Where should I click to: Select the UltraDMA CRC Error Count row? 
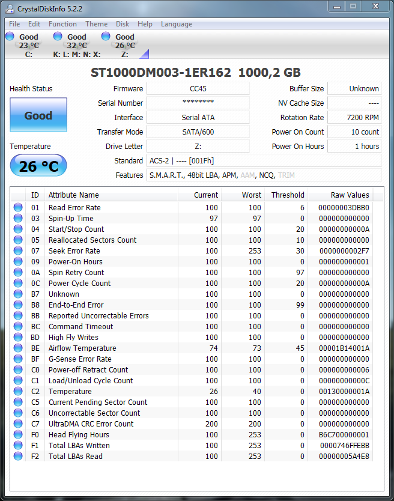192,424
